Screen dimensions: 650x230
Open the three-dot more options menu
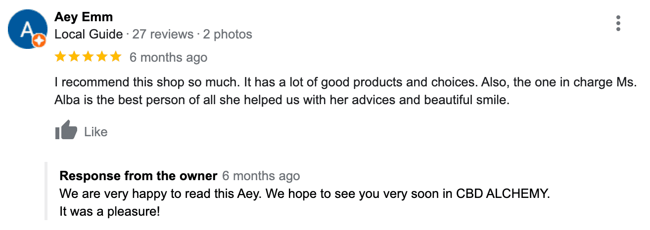(618, 23)
